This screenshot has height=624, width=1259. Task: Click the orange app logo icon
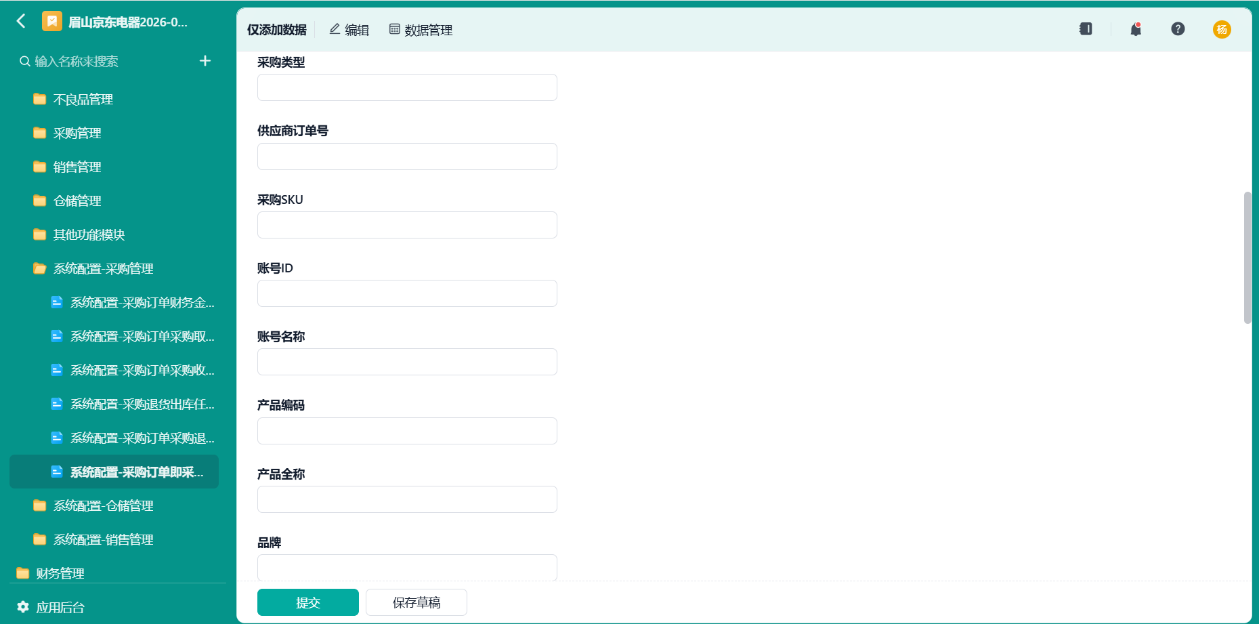tap(52, 22)
